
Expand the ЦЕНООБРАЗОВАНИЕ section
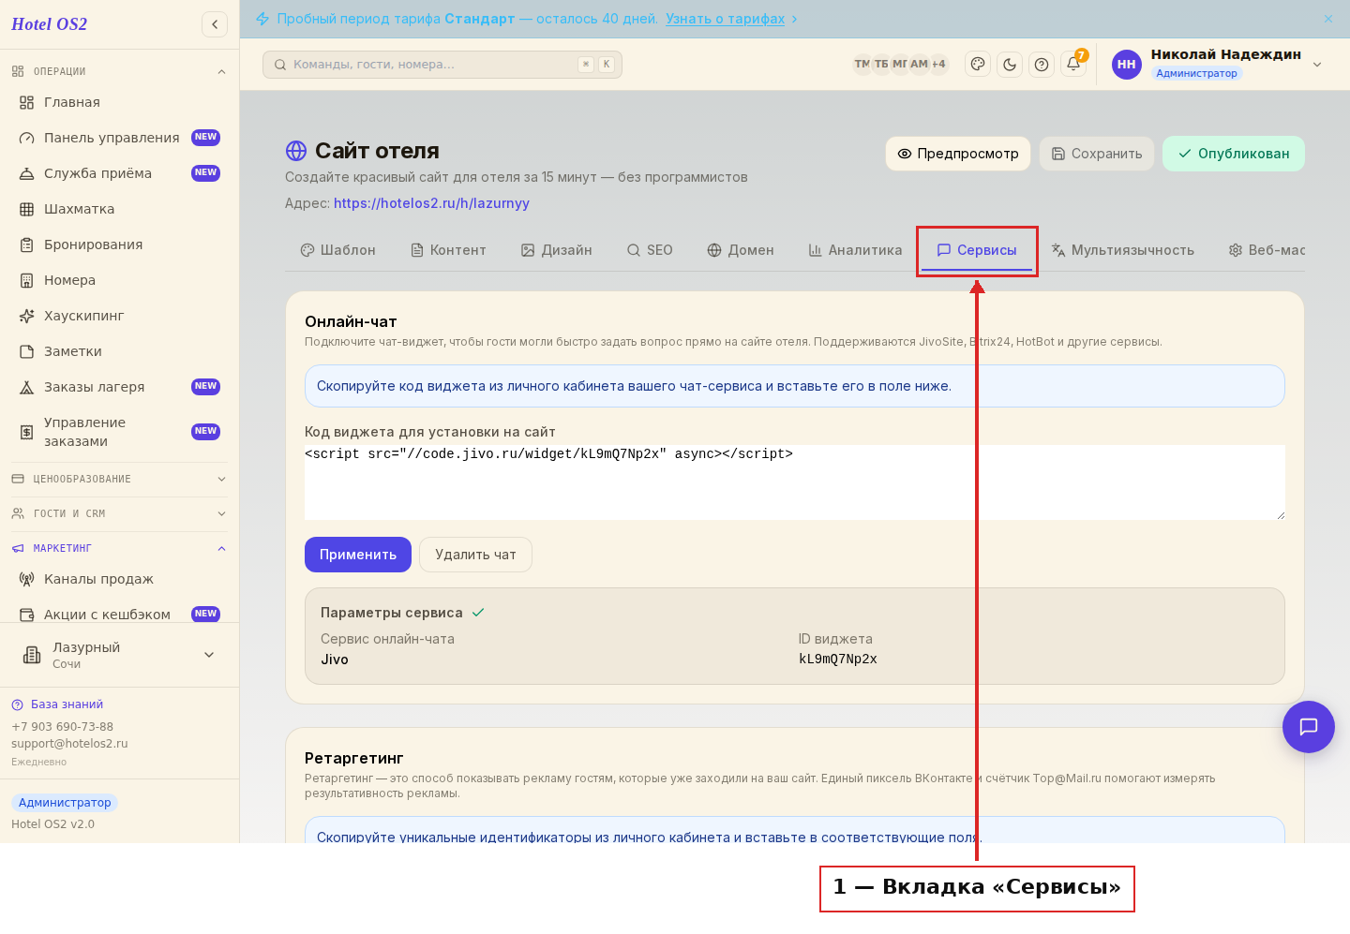(x=119, y=479)
